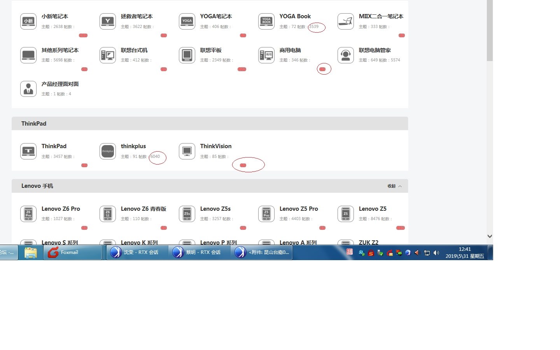Click the 小新笔记本 forum icon

28,21
